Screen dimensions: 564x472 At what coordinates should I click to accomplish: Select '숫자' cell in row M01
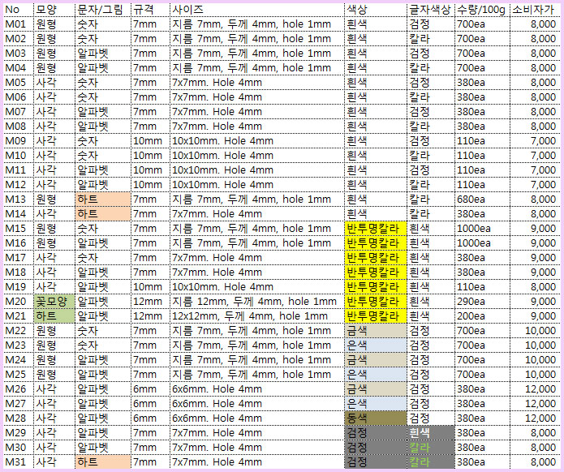pos(103,24)
